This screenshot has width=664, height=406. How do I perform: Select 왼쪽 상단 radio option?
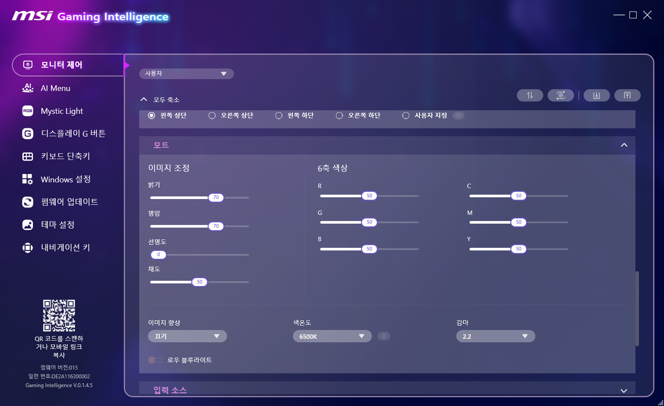pos(152,116)
